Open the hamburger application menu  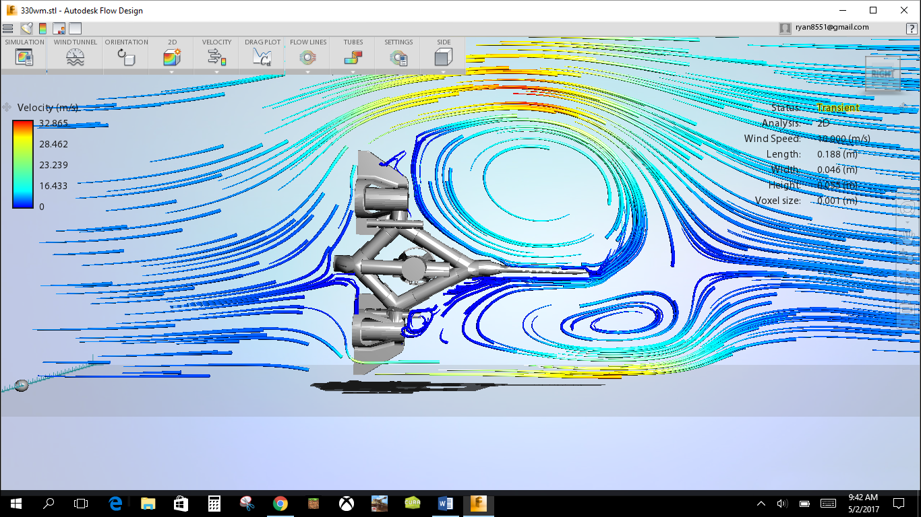(x=8, y=28)
